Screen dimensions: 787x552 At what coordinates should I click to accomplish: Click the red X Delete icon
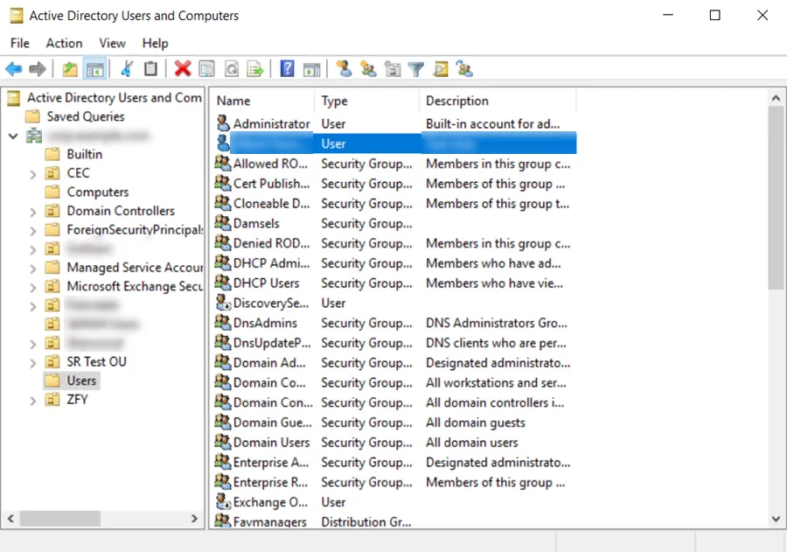(183, 69)
